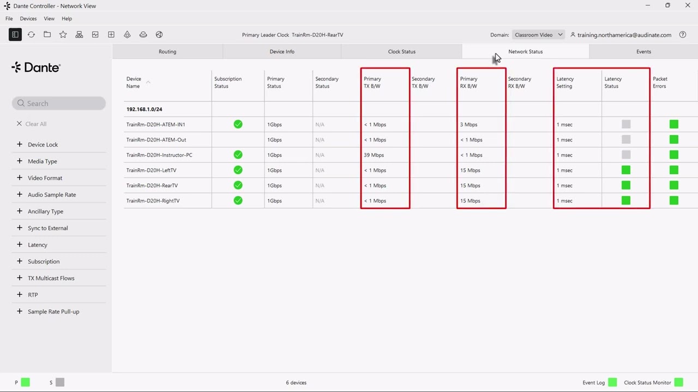The image size is (698, 392).
Task: Click packet errors indicator for TrainRm-D20H-RightTV
Action: point(674,201)
